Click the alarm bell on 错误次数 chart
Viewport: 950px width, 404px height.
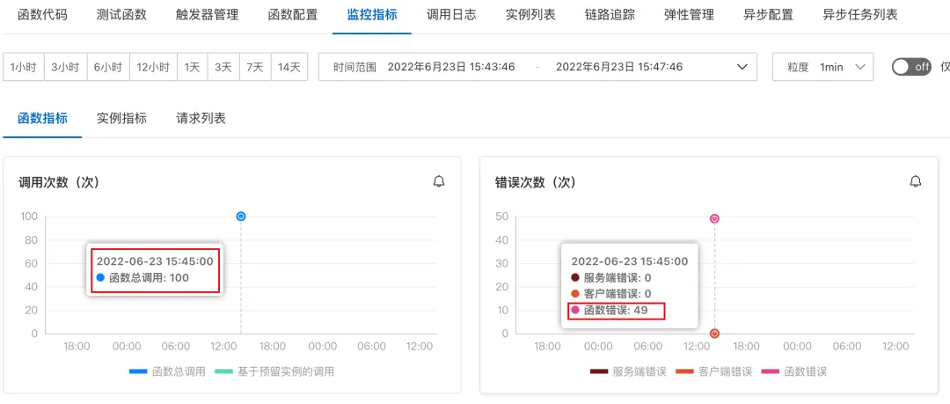point(916,181)
